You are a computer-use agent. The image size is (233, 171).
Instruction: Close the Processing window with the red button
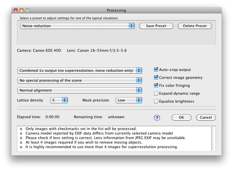[x=16, y=10]
